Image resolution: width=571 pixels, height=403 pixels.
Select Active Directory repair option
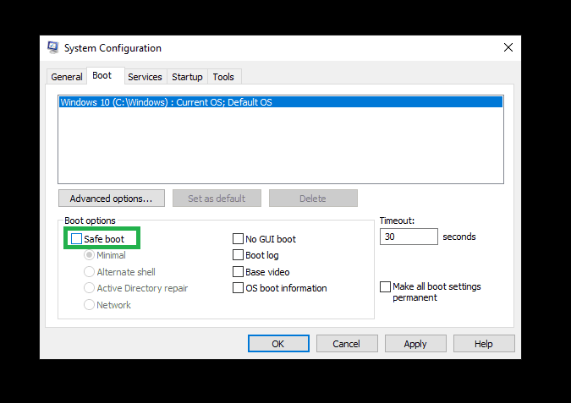89,288
